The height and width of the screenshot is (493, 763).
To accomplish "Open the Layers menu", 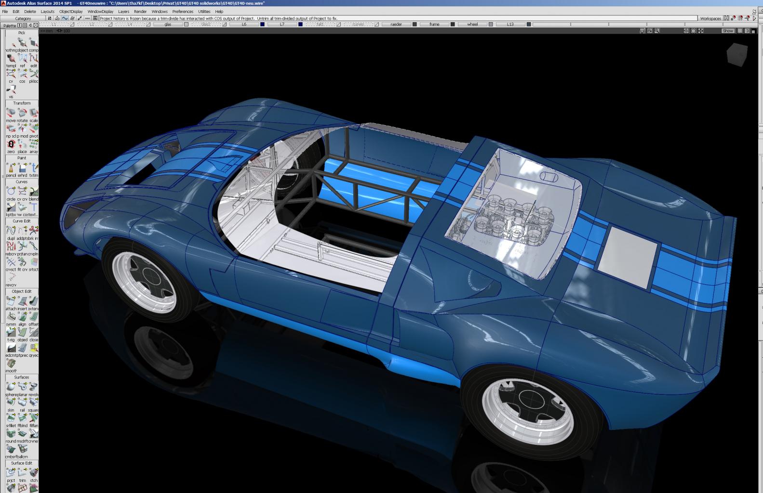I will click(x=123, y=12).
